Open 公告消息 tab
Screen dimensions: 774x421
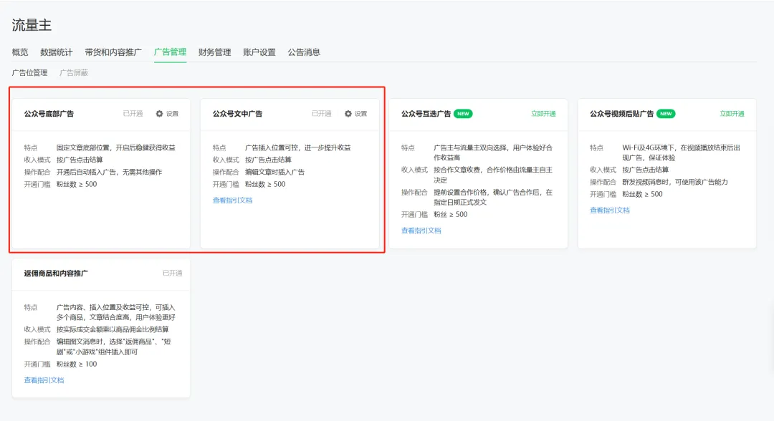[x=304, y=52]
